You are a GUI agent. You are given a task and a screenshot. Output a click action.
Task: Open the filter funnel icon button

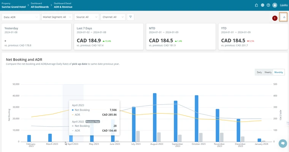(x=130, y=17)
